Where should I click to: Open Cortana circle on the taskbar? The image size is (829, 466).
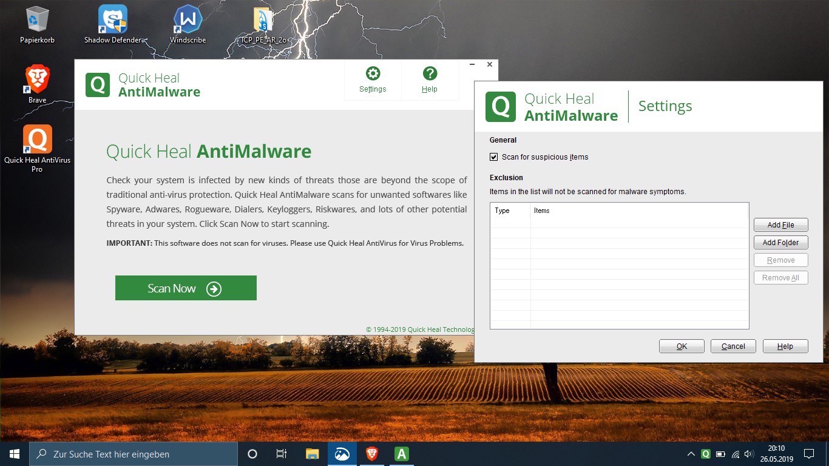pos(252,454)
